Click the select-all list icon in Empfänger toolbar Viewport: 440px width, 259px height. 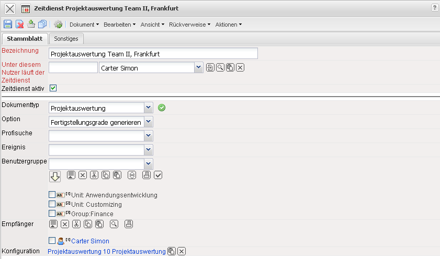click(53, 224)
